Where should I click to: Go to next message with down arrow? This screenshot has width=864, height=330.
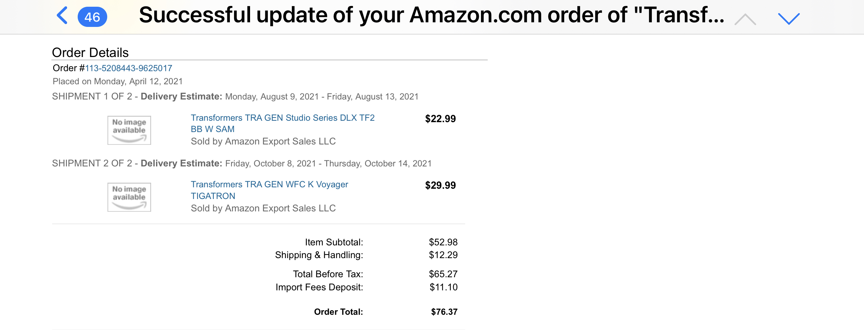click(x=789, y=19)
